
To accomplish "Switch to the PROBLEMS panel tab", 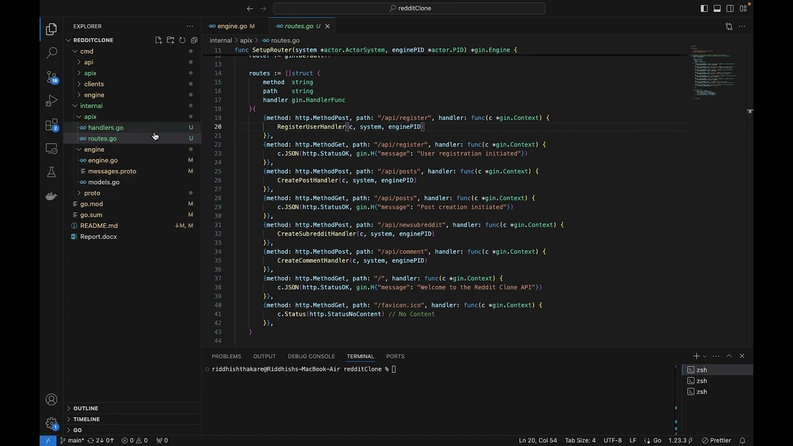I will [x=226, y=356].
